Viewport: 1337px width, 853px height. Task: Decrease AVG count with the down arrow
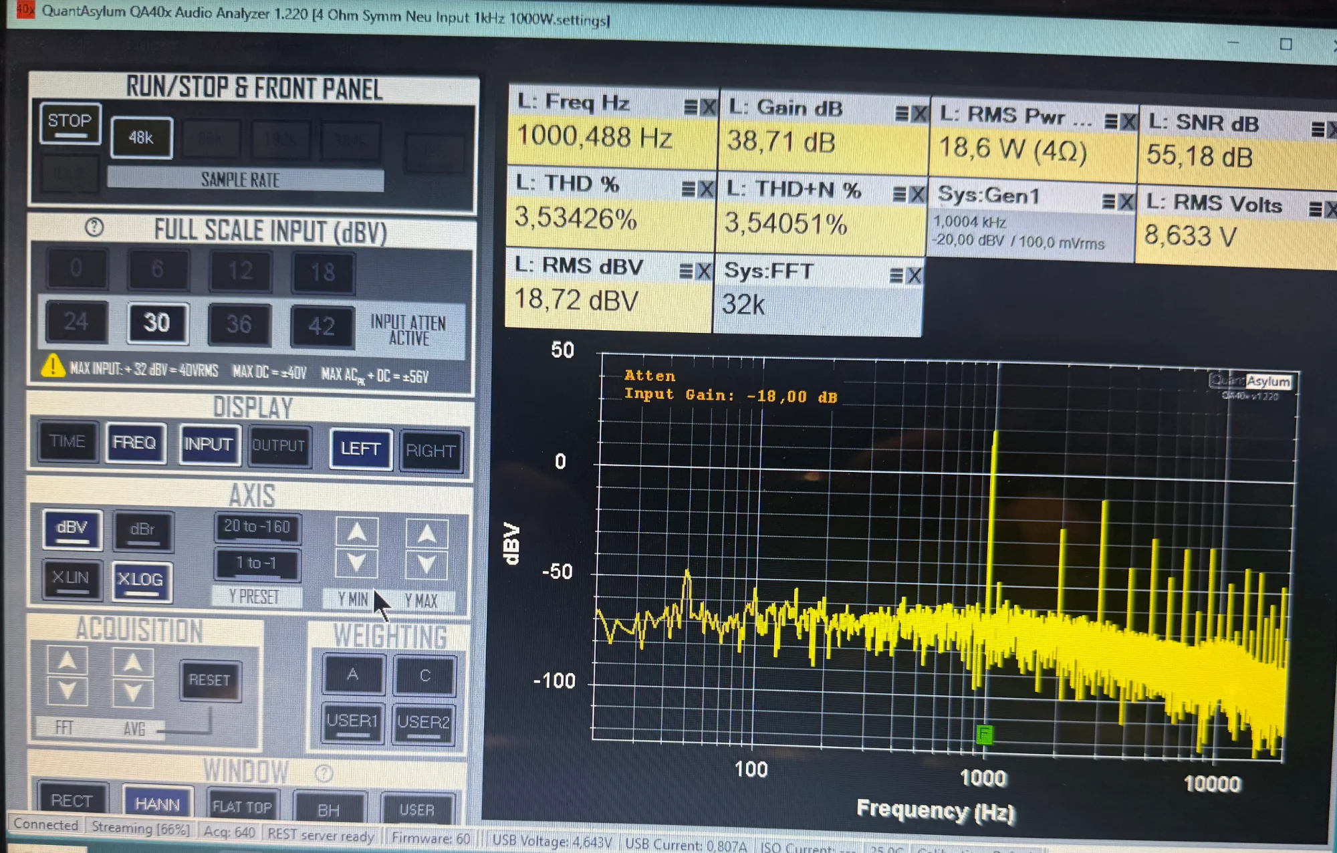(133, 693)
